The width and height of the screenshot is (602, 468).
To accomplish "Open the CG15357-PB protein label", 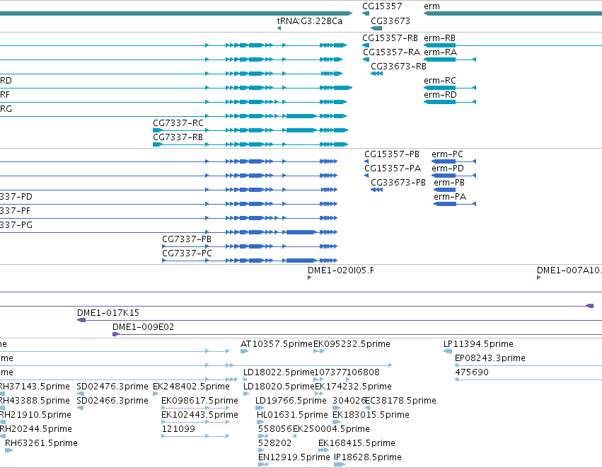I will [392, 154].
